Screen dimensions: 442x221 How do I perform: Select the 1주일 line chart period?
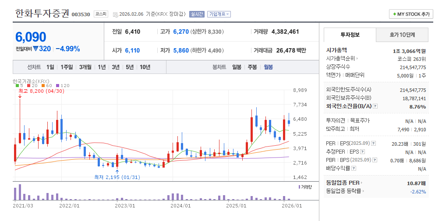click(x=67, y=67)
